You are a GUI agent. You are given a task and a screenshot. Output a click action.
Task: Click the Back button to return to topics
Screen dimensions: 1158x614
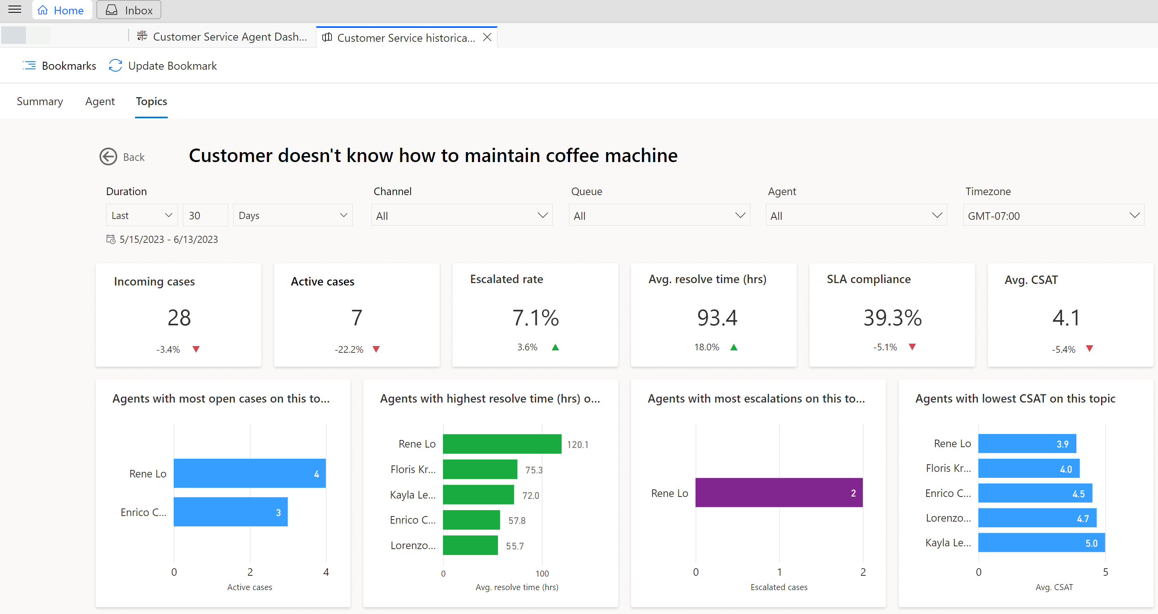122,157
